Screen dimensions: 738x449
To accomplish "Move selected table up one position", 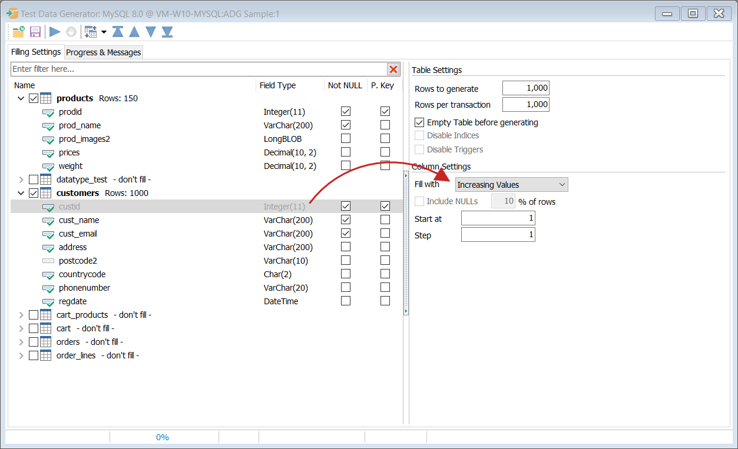I will [x=134, y=32].
